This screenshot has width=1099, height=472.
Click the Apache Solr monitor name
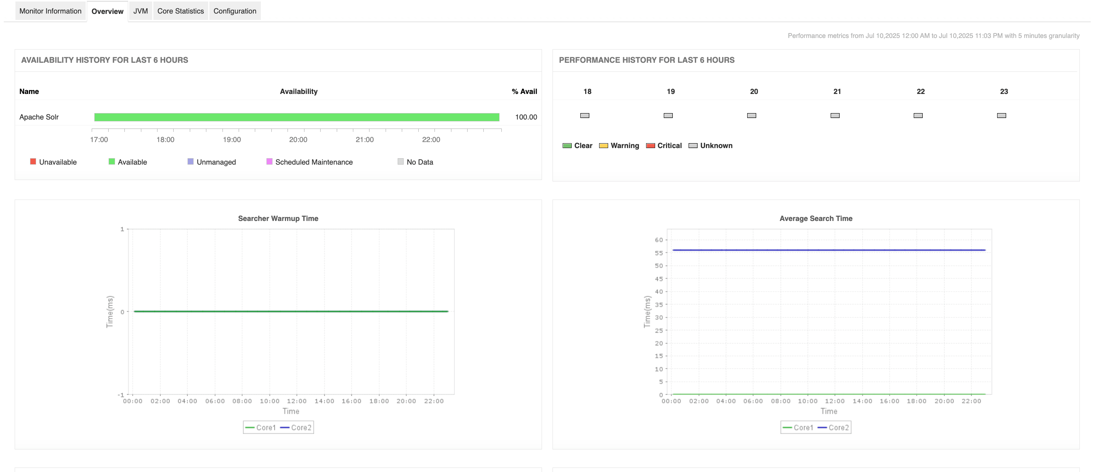click(x=39, y=117)
